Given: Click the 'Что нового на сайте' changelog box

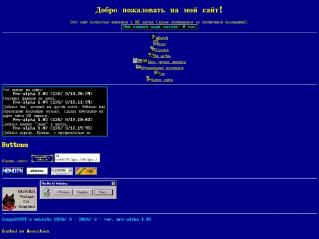Looking at the screenshot, I should (x=54, y=112).
